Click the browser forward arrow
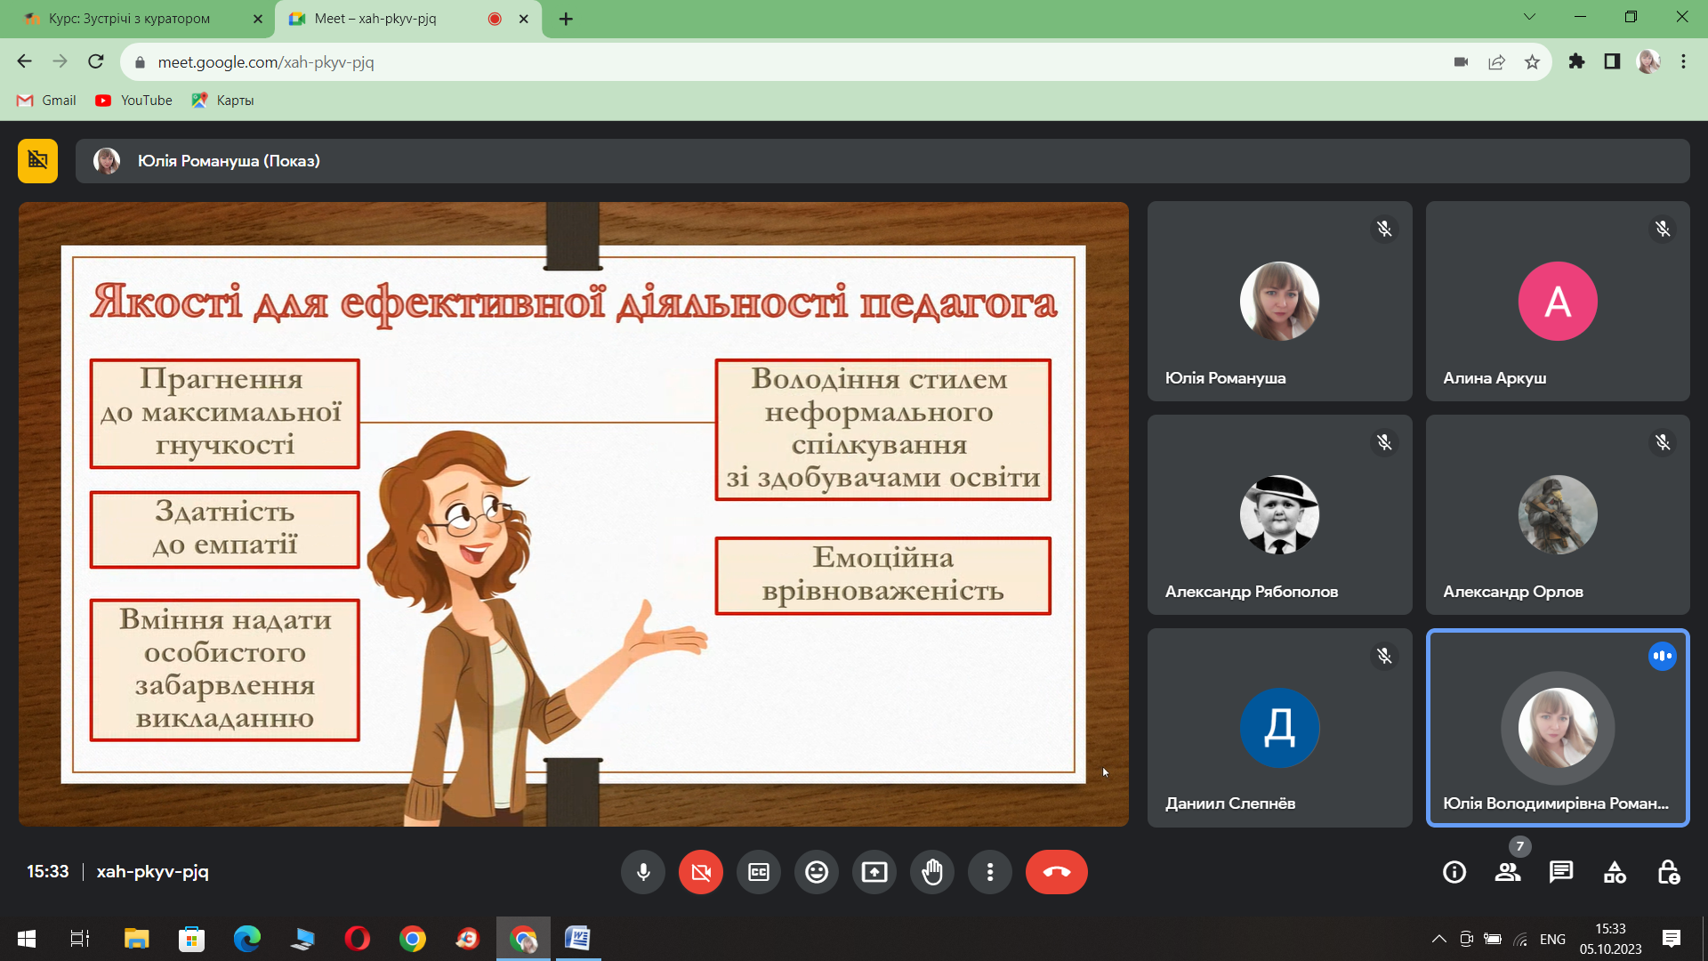 tap(60, 61)
